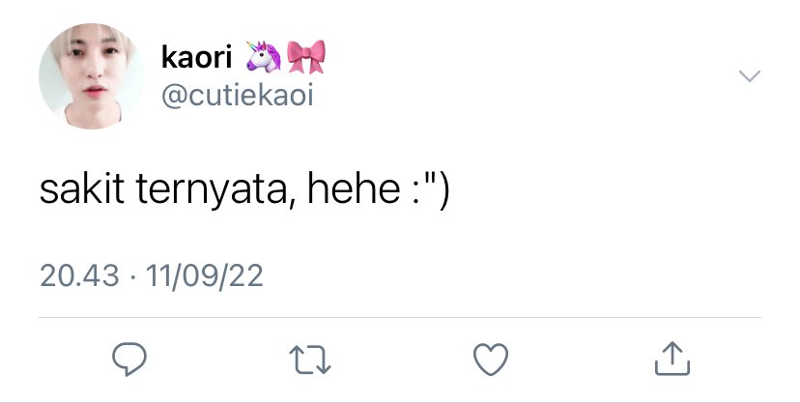Screen dimensions: 800x403
Task: Click the 11/09/22 date
Action: [x=205, y=276]
